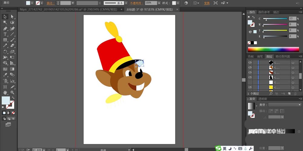Select the Direct Selection tool

[x=12, y=17]
